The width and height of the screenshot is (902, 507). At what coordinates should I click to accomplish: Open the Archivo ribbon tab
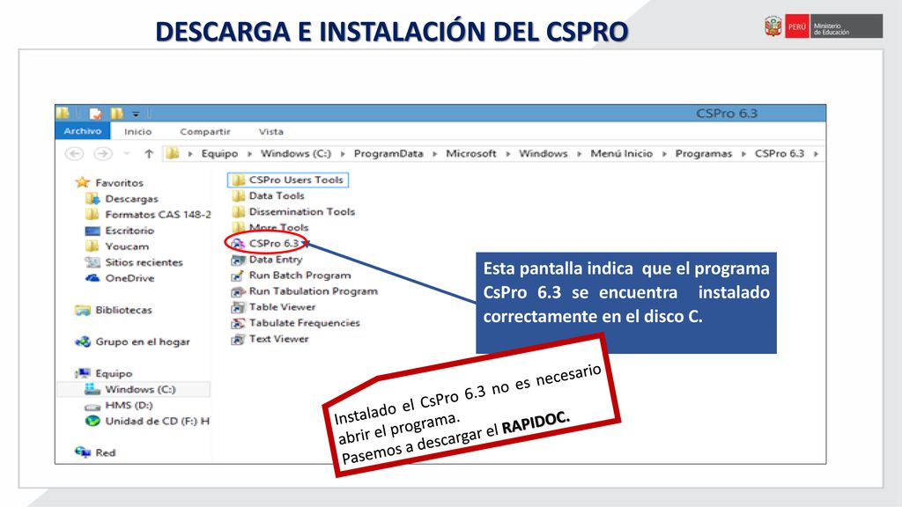(x=82, y=131)
